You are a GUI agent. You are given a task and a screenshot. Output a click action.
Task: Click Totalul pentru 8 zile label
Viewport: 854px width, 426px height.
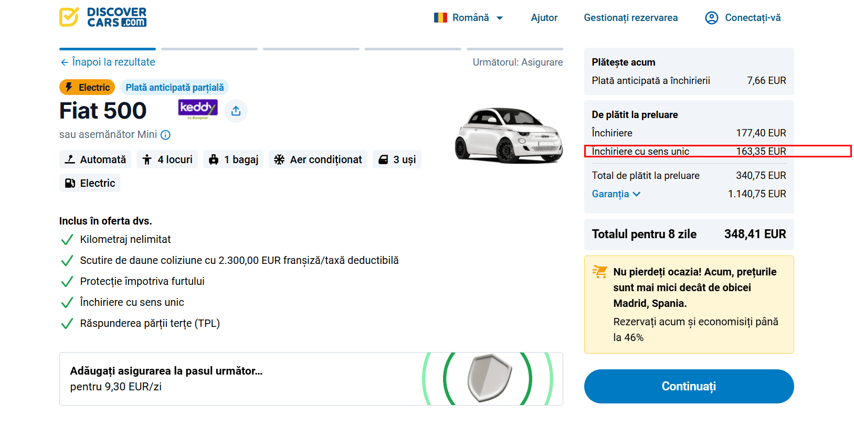click(644, 234)
